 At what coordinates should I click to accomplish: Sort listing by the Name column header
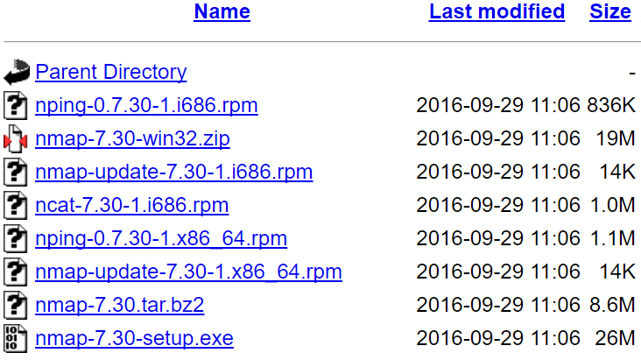[222, 11]
